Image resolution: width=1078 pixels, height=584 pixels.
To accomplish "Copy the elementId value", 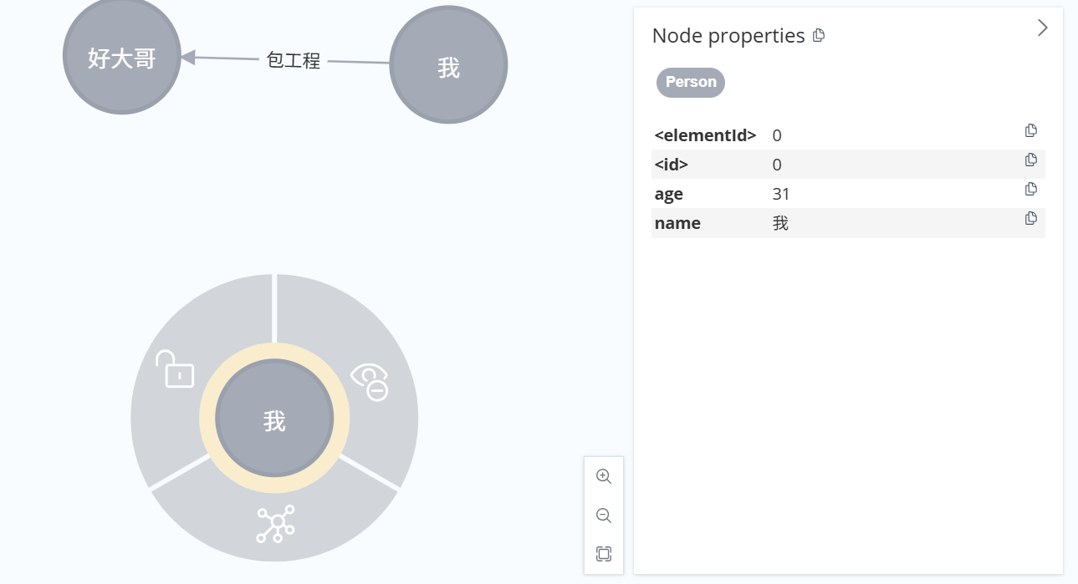I will tap(1031, 130).
